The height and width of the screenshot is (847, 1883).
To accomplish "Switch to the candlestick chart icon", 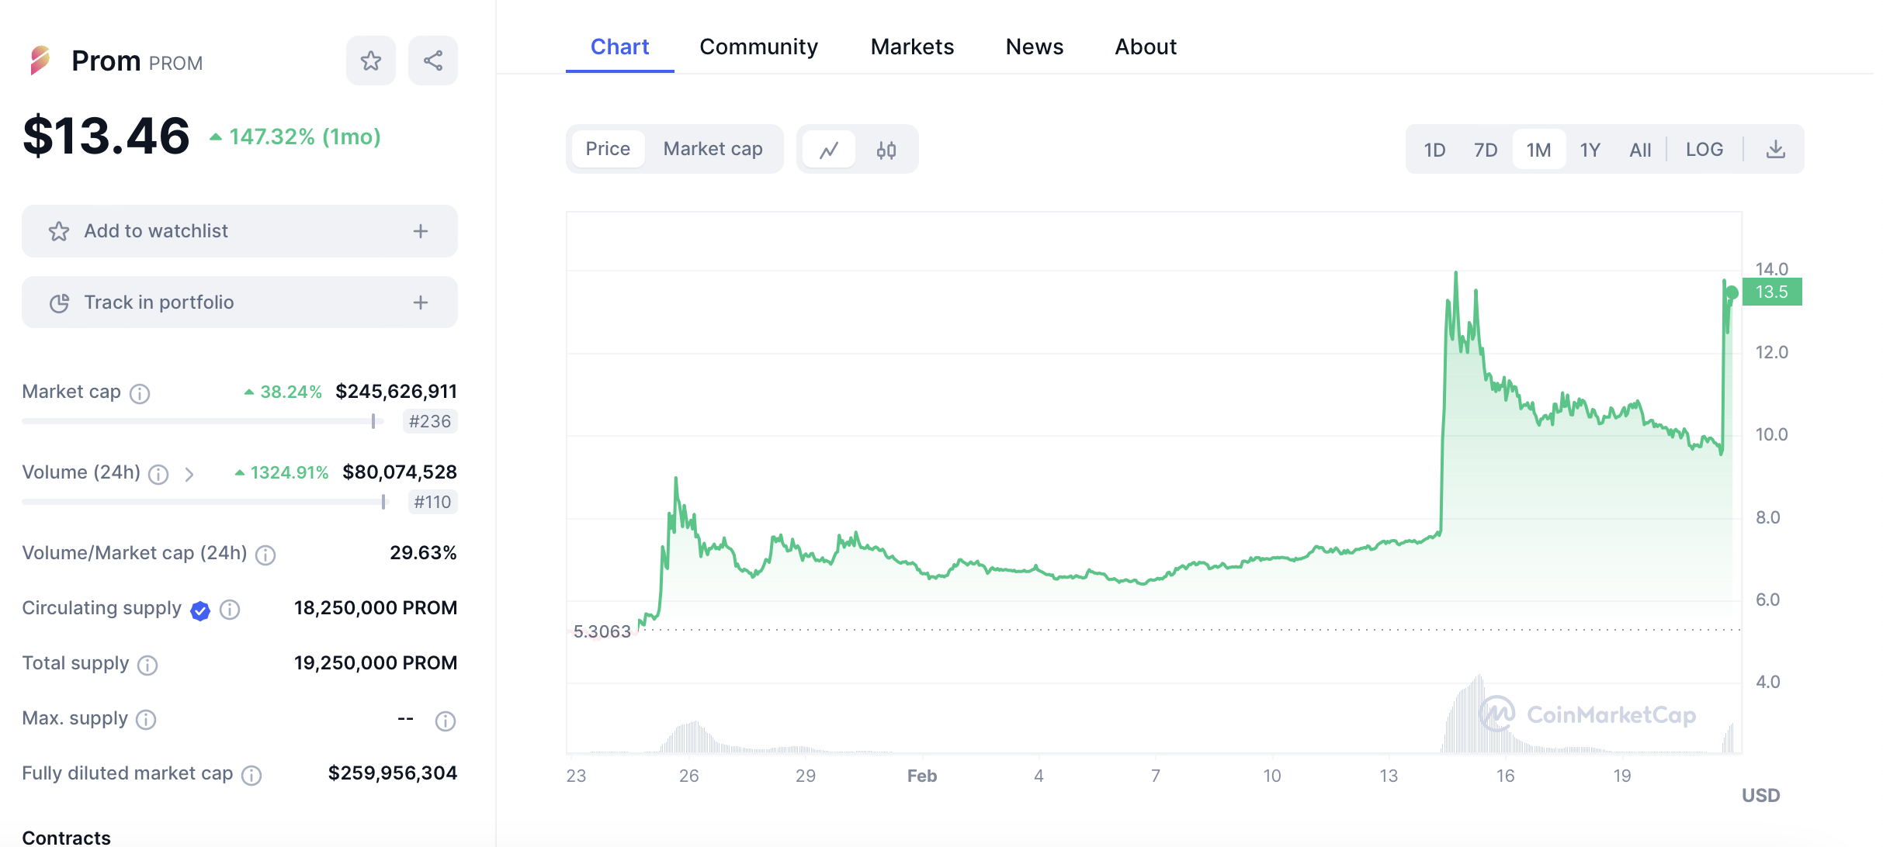I will point(886,149).
